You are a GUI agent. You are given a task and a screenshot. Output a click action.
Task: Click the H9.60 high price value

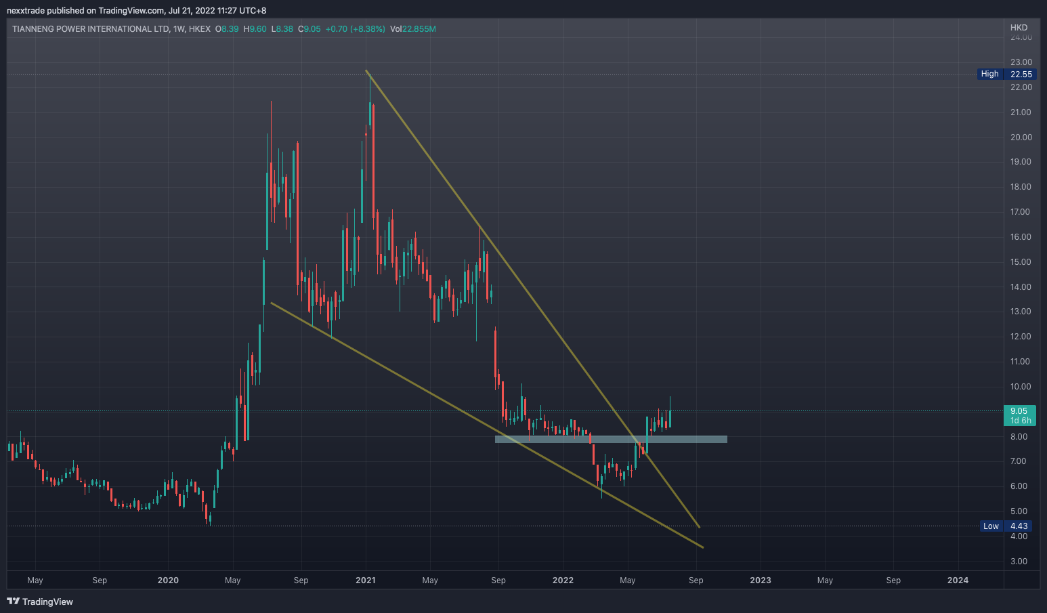(255, 29)
